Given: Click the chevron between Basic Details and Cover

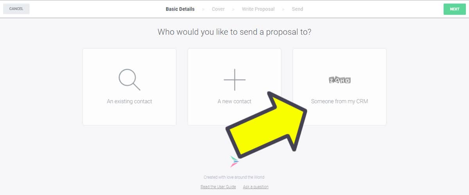Looking at the screenshot, I should 203,9.
